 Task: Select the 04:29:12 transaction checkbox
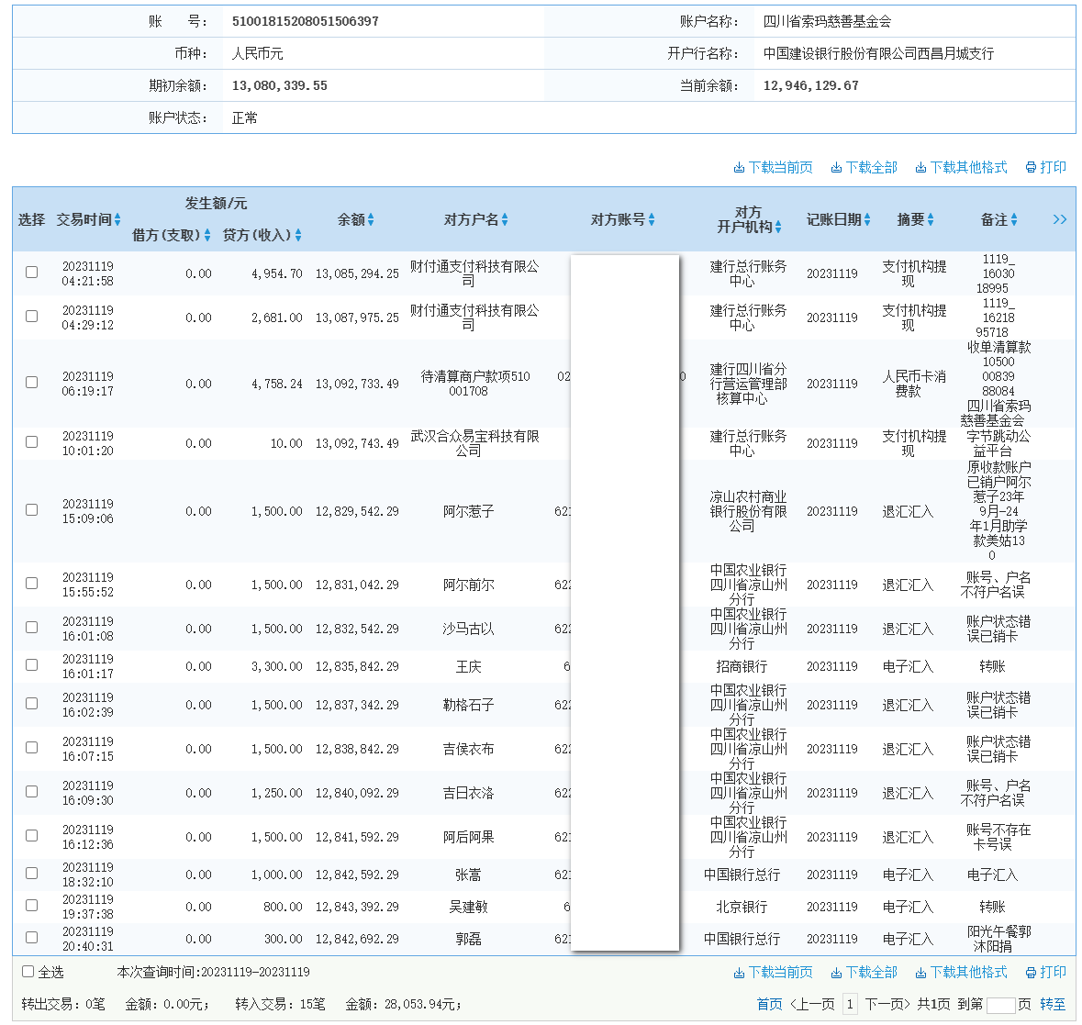(32, 316)
